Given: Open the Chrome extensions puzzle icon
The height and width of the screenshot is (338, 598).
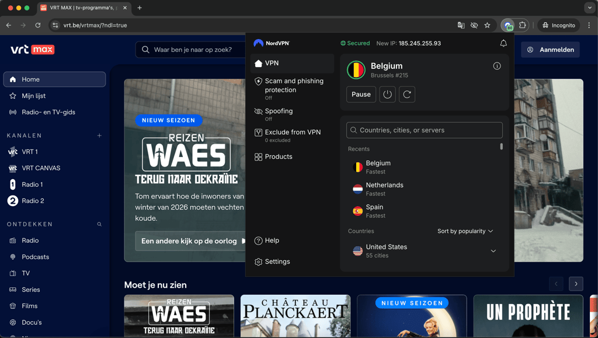Looking at the screenshot, I should [x=523, y=25].
